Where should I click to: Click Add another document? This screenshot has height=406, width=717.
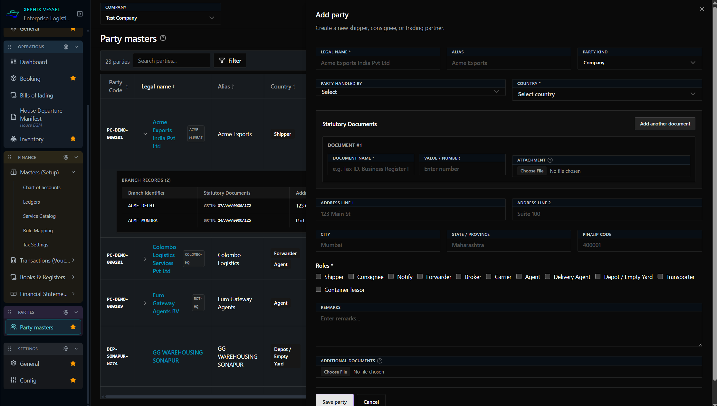[x=665, y=124]
